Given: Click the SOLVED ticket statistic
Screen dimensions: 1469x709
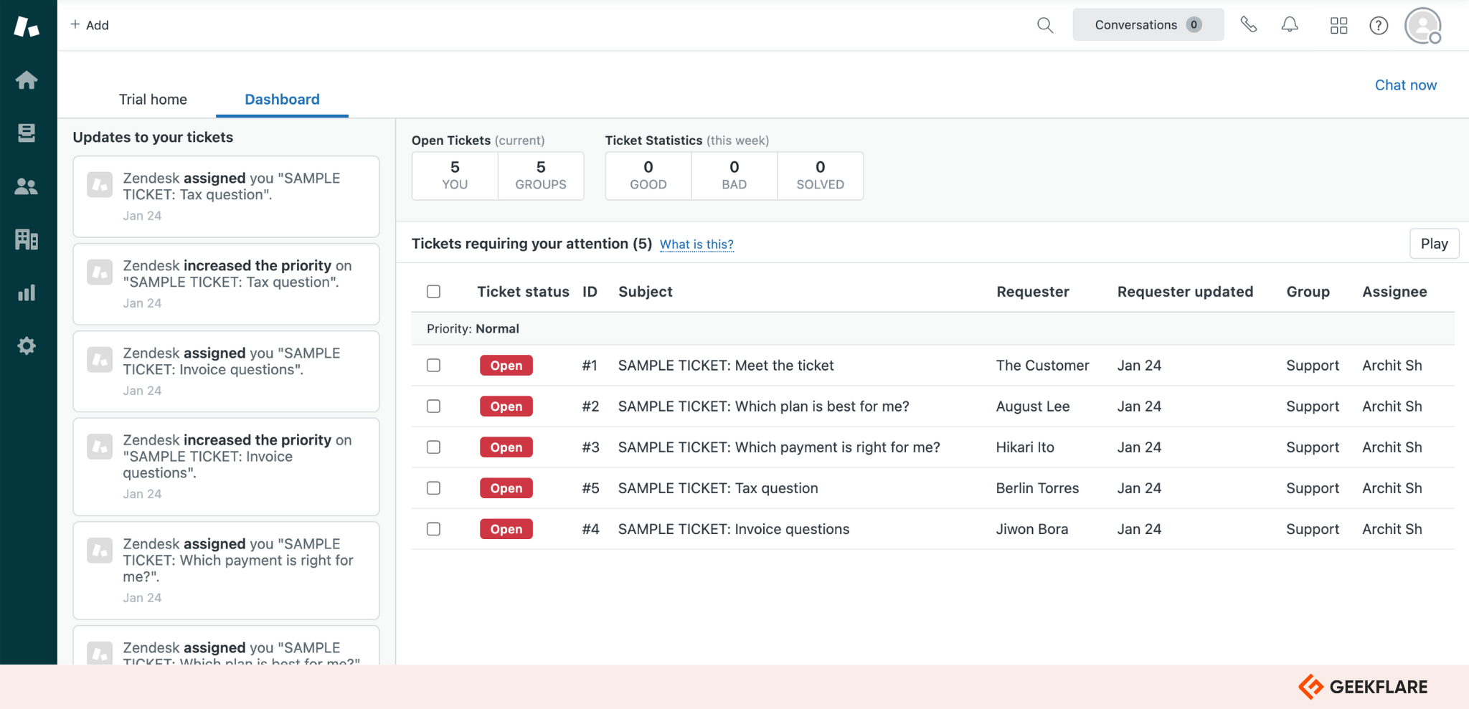Looking at the screenshot, I should pyautogui.click(x=821, y=176).
